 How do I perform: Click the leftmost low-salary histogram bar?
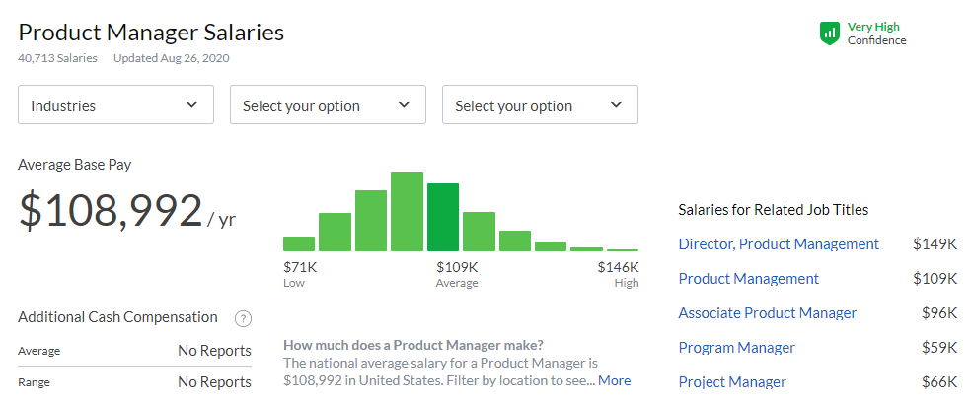coord(299,243)
